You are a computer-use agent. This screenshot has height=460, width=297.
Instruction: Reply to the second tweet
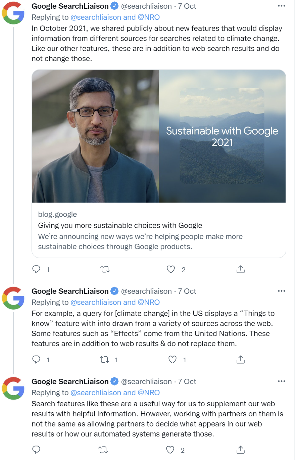click(36, 360)
